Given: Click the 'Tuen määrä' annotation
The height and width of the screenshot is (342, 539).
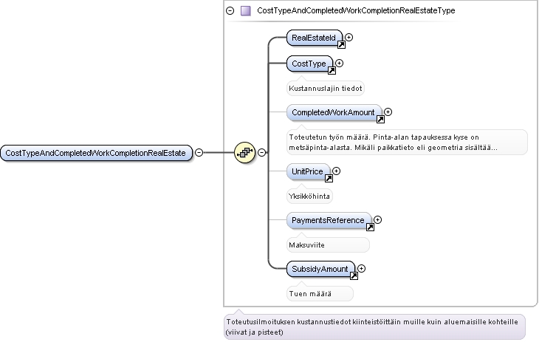Looking at the screenshot, I should (320, 294).
